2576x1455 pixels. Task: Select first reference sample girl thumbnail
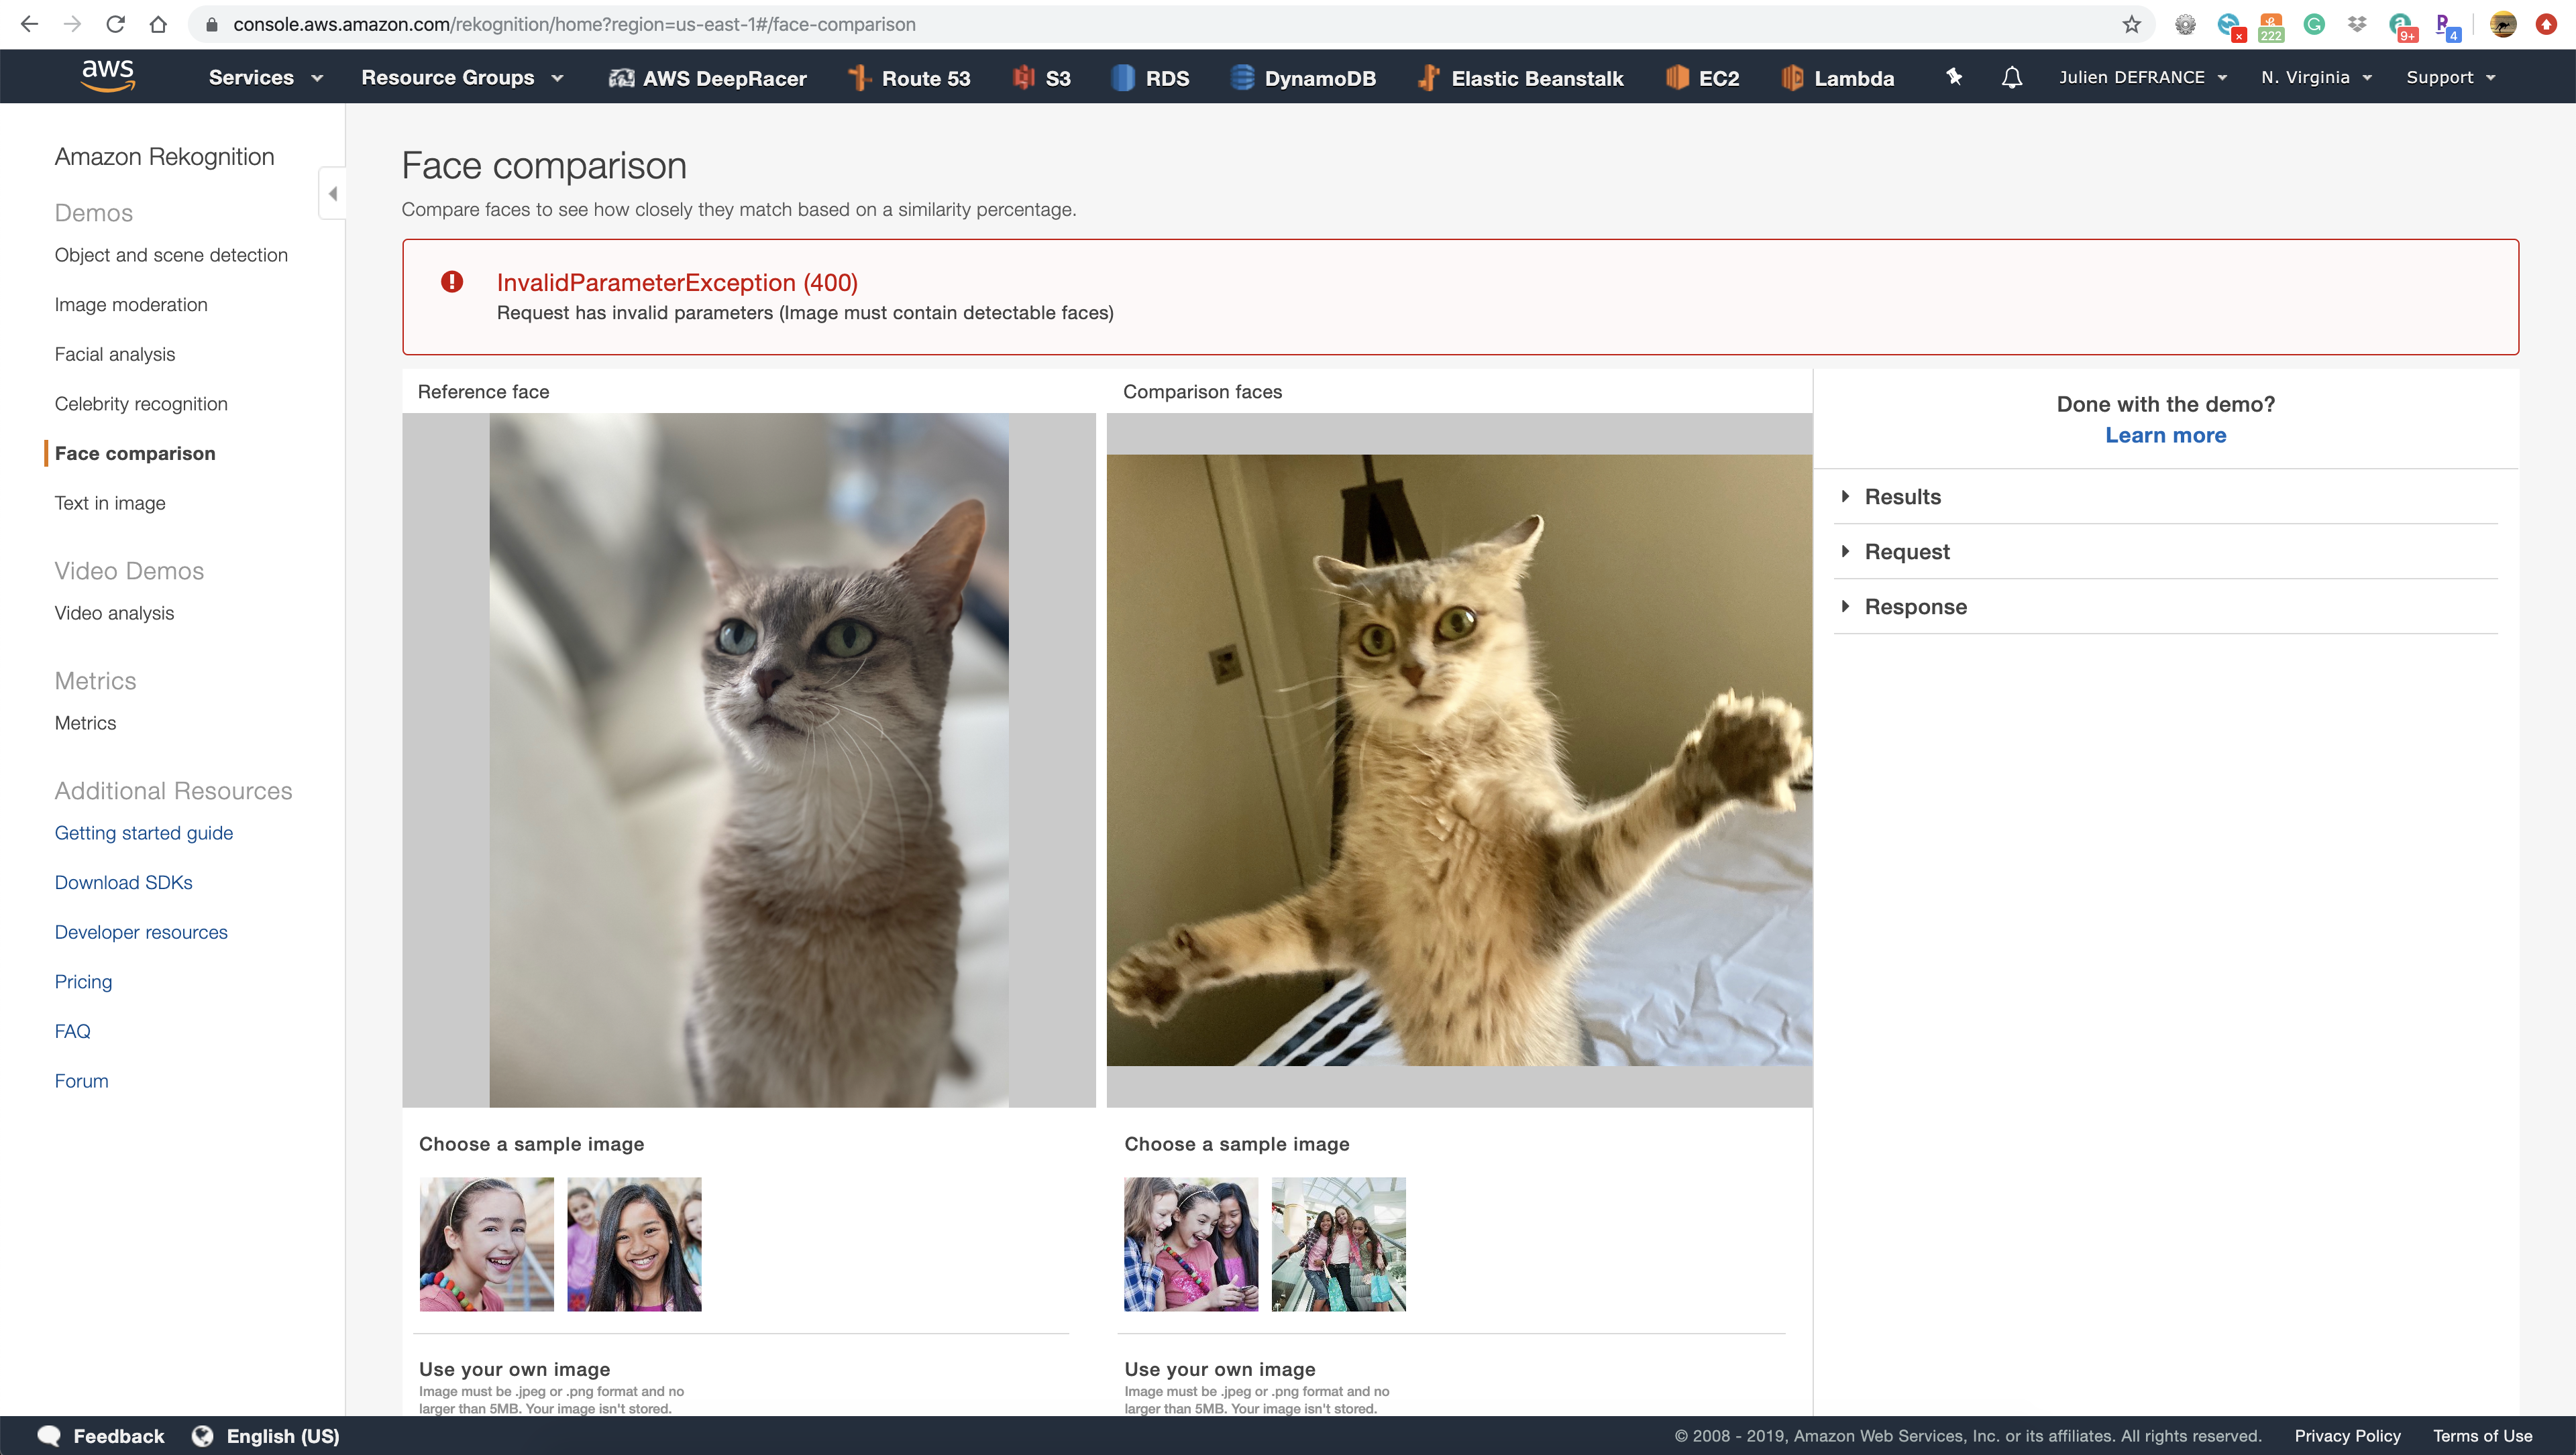(x=486, y=1243)
